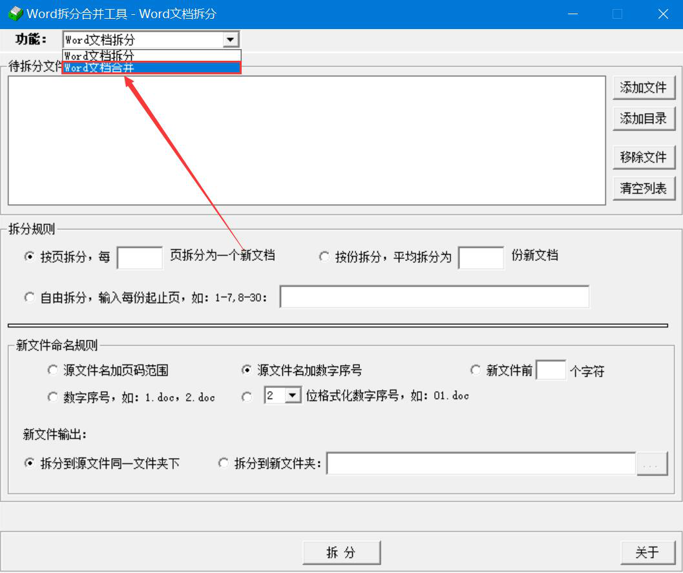Viewport: 683px width, 573px height.
Task: Click the 添加目录 button
Action: click(x=644, y=118)
